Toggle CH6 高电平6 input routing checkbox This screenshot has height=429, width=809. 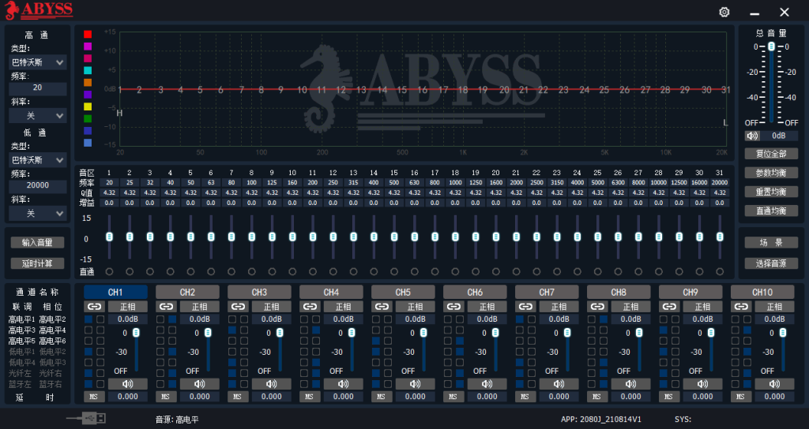tap(459, 341)
